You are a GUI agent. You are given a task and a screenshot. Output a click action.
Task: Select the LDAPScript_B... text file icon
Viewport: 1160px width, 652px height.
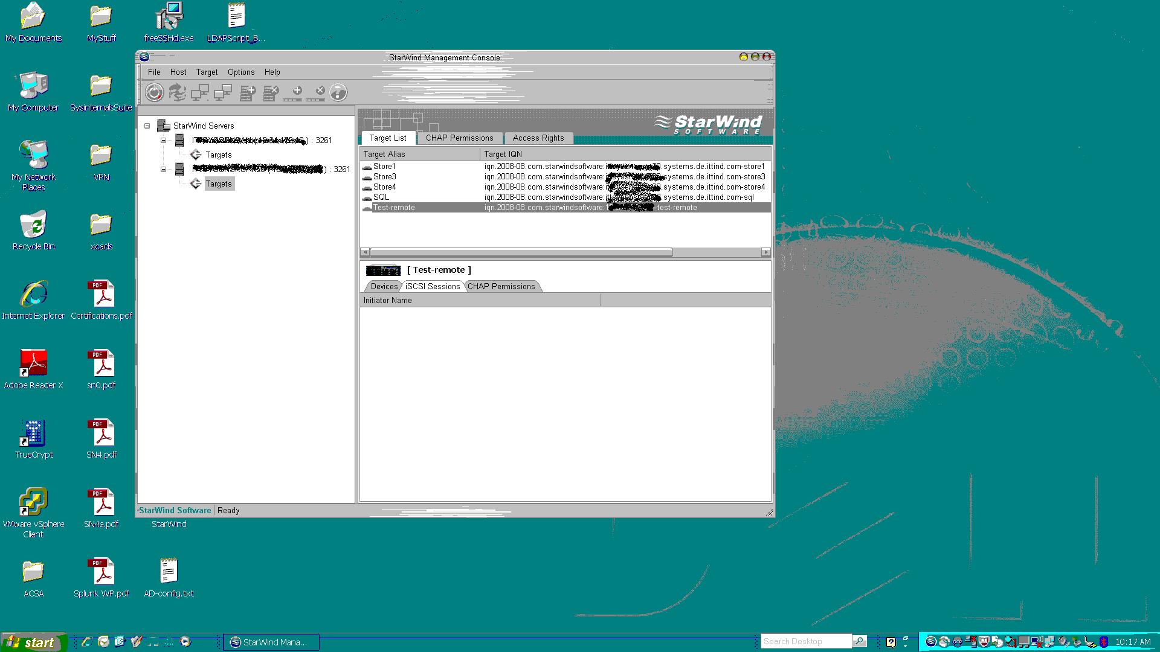(236, 22)
